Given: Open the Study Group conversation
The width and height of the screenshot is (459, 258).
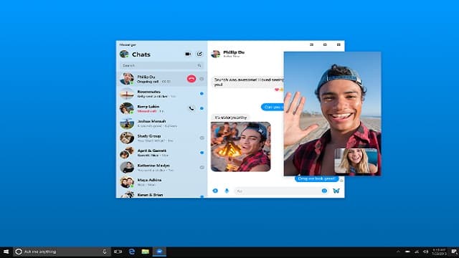Looking at the screenshot, I should coord(161,138).
